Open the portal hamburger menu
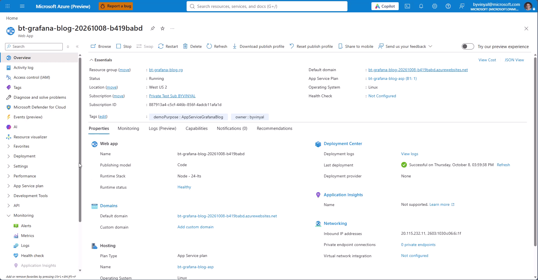The width and height of the screenshot is (538, 280). tap(22, 6)
